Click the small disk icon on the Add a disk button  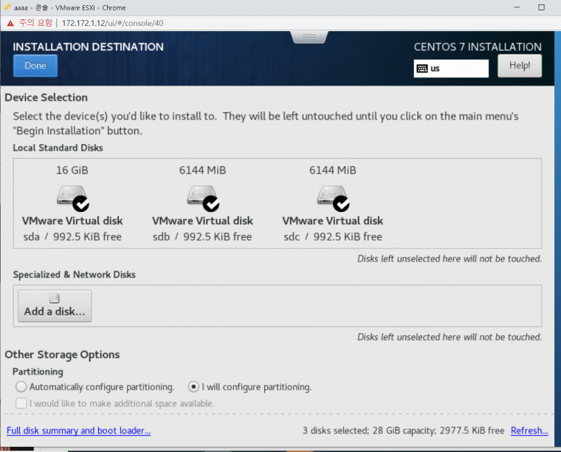click(55, 298)
